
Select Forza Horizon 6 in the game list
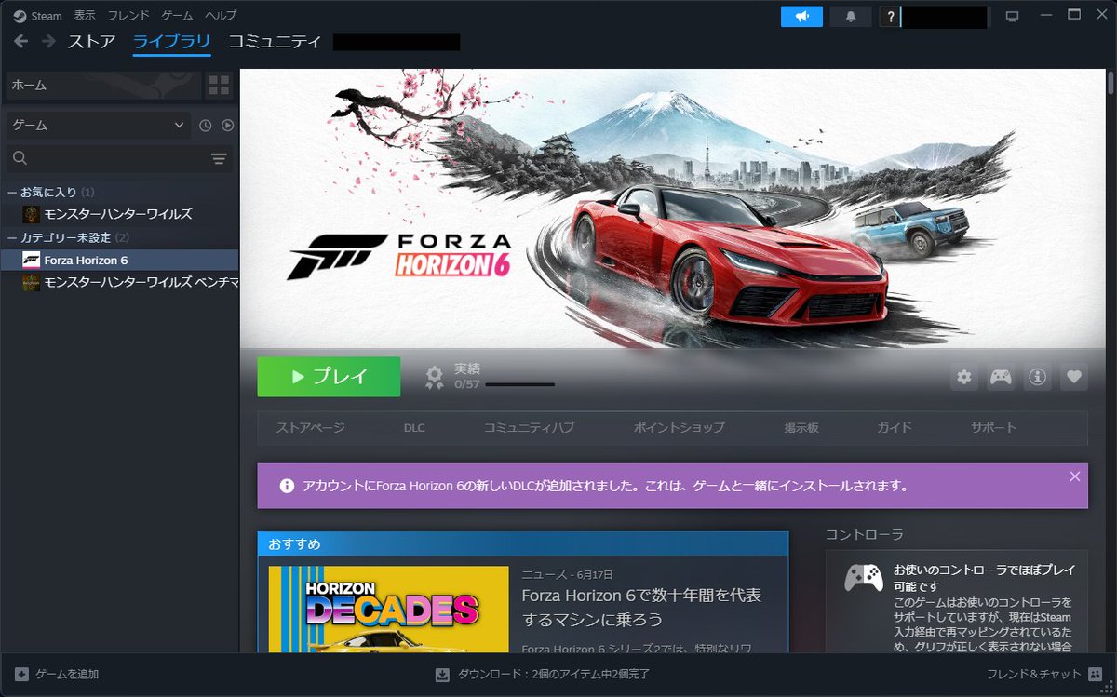[x=119, y=260]
